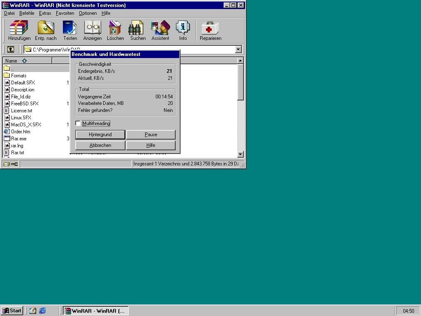The width and height of the screenshot is (421, 316).
Task: Click Abbrechen to cancel the benchmark
Action: pyautogui.click(x=100, y=145)
